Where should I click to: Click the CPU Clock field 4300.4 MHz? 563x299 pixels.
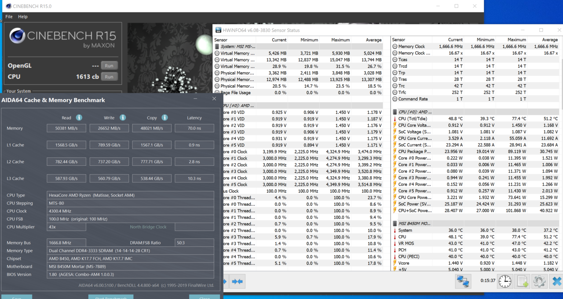coord(131,211)
